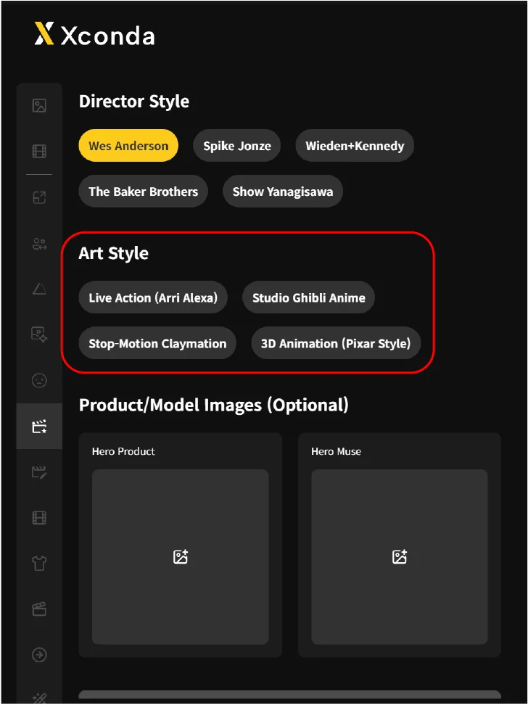
Task: Click the add-image icon under Hero Muse
Action: (400, 556)
